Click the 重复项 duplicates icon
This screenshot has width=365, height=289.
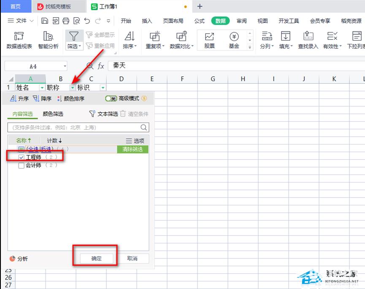pyautogui.click(x=155, y=37)
